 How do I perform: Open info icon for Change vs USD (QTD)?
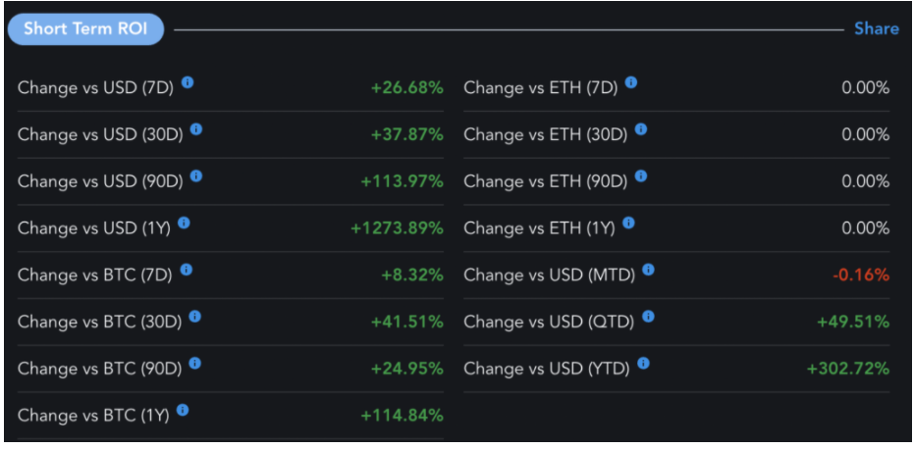[x=648, y=317]
